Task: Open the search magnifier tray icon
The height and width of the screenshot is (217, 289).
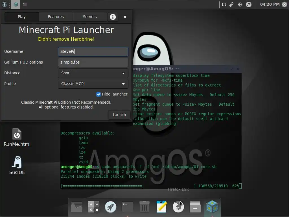Action: pos(248,5)
